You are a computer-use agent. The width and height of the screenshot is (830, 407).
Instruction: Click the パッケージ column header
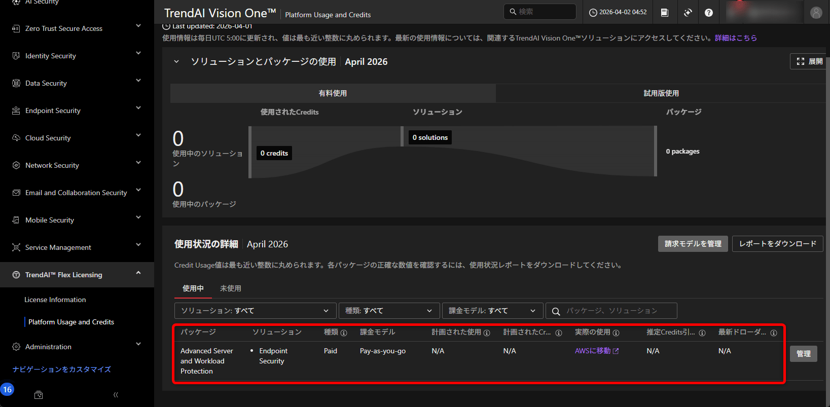(198, 332)
